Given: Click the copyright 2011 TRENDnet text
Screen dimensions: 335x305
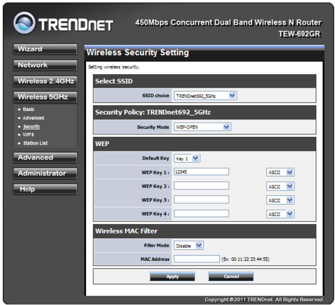Looking at the screenshot, I should [x=264, y=299].
